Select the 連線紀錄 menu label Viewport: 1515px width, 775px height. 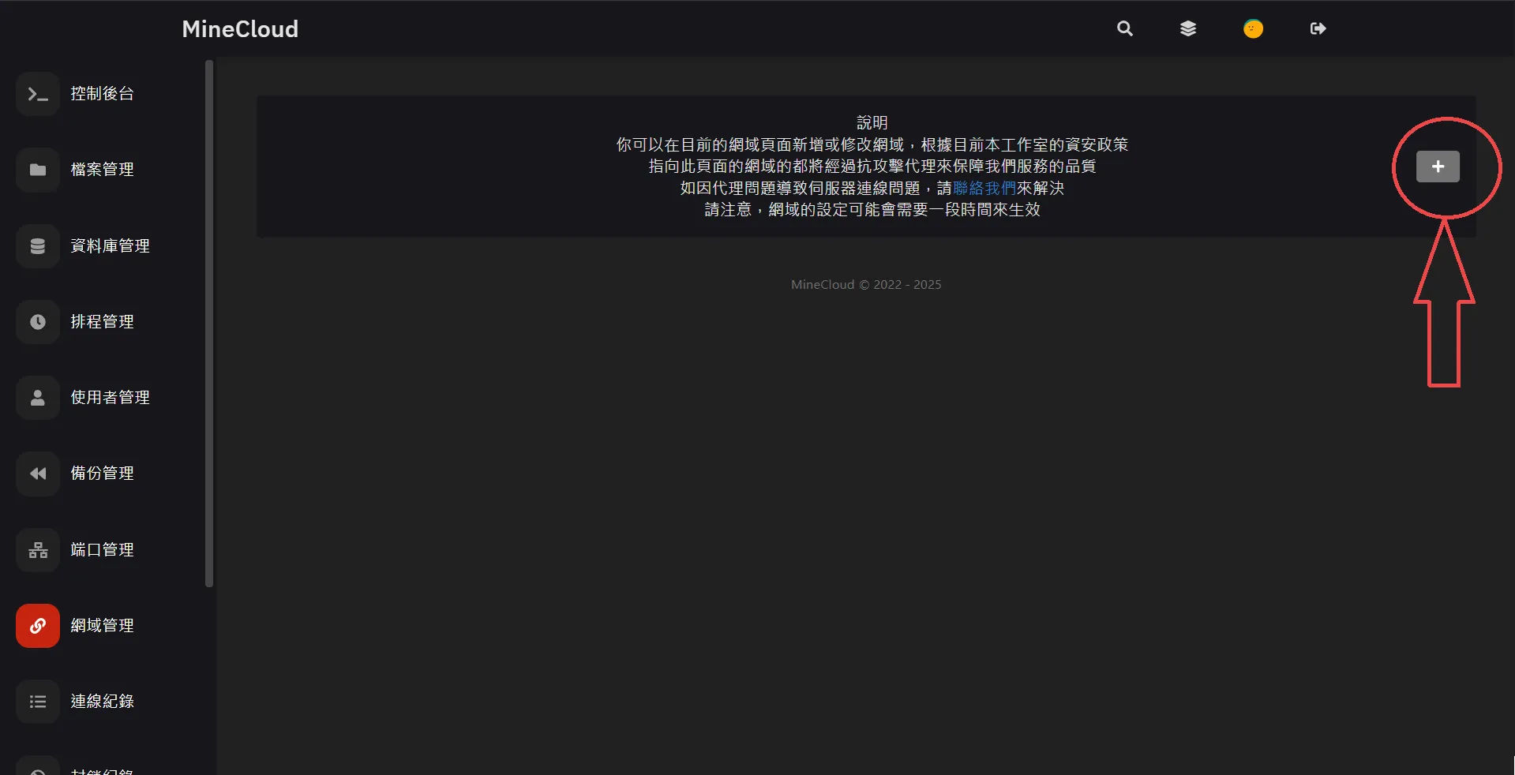pos(102,702)
